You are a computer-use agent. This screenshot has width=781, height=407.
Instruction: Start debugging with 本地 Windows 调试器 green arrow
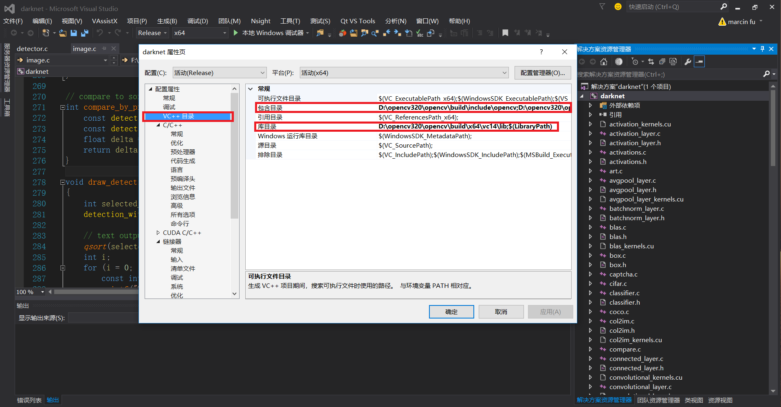pos(235,33)
